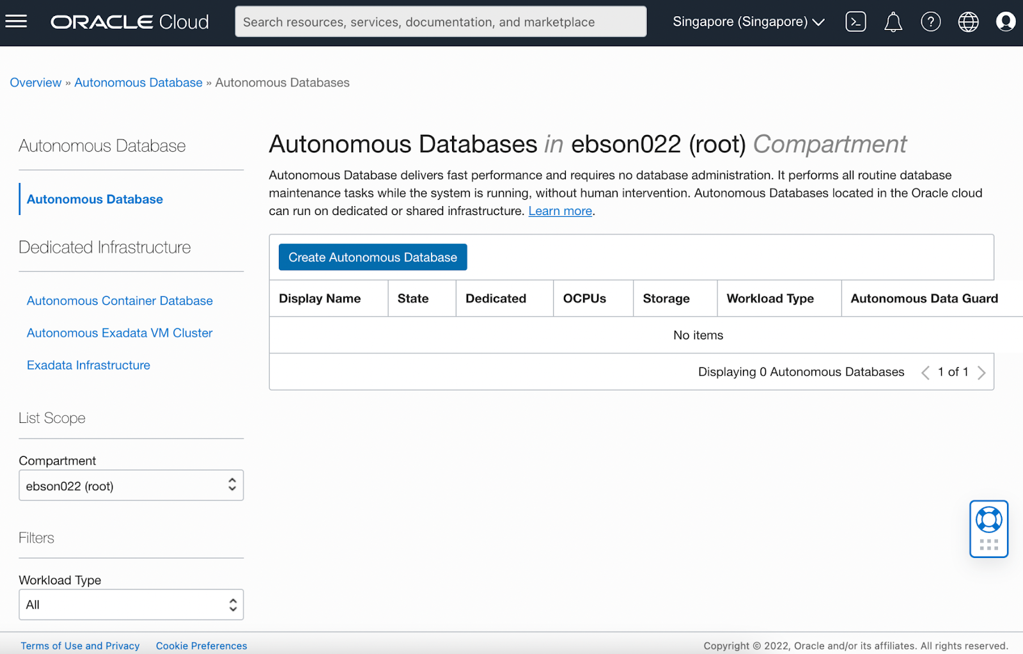
Task: Open the Workload Type All dropdown
Action: [131, 605]
